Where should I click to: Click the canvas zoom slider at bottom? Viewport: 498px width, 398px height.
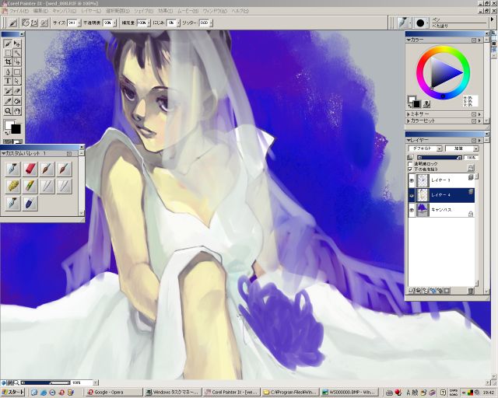coord(46,382)
